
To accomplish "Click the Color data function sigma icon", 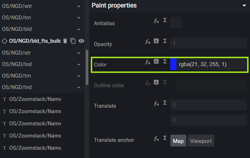I will [165, 61].
